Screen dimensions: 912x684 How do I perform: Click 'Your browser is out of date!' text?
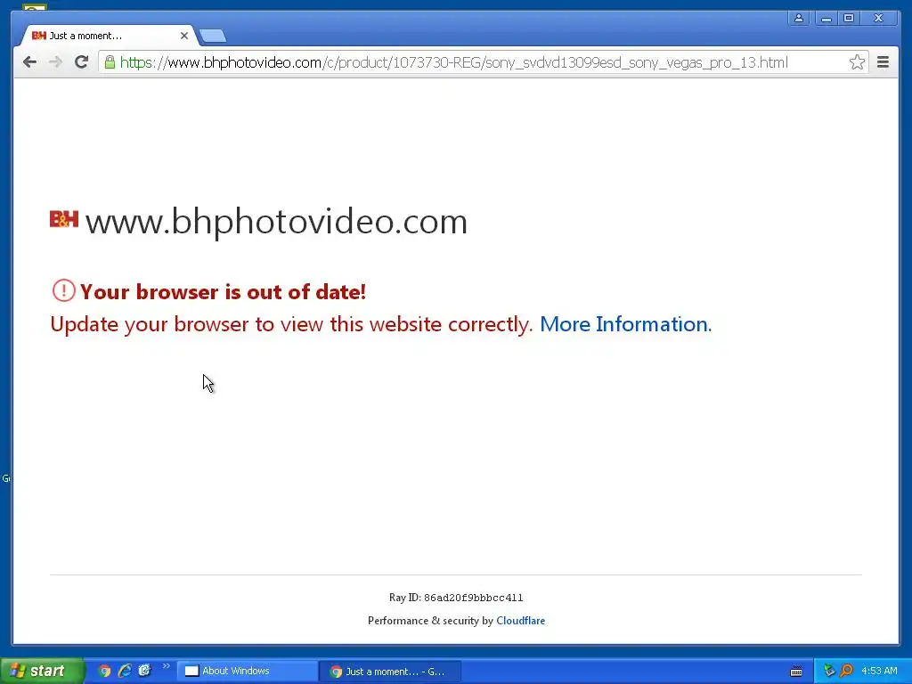(224, 292)
